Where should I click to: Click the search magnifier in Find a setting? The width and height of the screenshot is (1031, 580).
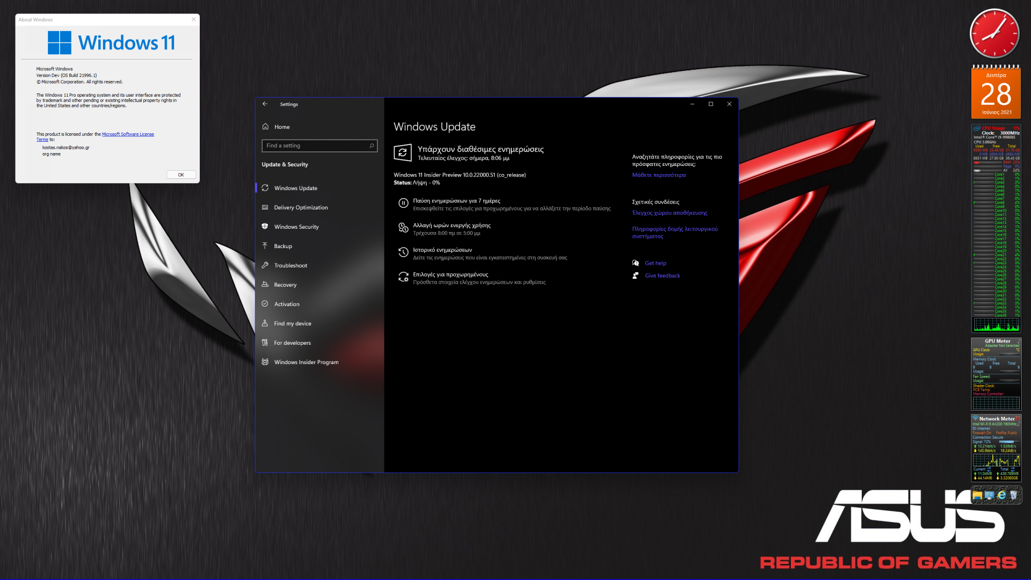(372, 146)
